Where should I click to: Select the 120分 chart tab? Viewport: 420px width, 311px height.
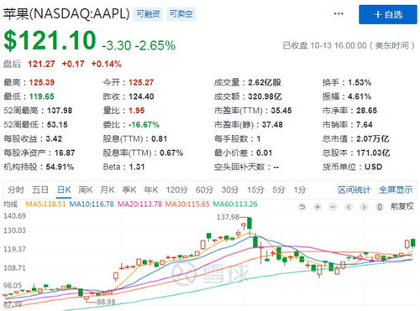(x=176, y=190)
